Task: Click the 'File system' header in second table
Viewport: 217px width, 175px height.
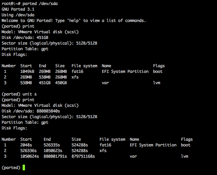Action: (112, 139)
